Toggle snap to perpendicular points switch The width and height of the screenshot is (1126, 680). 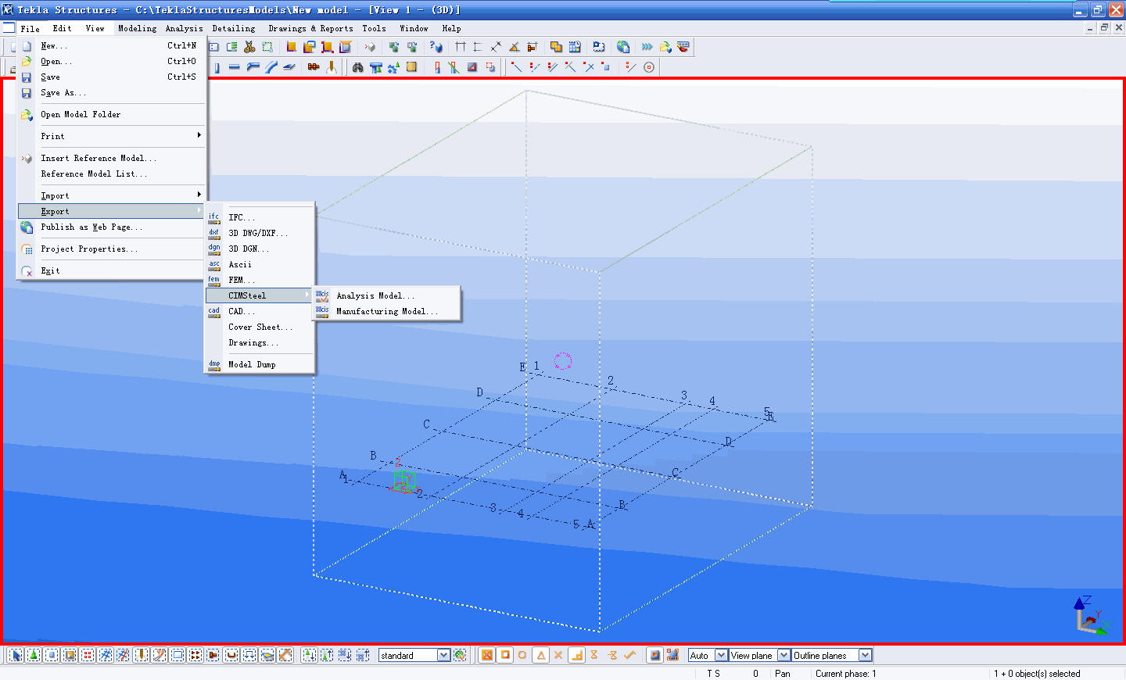pos(576,655)
